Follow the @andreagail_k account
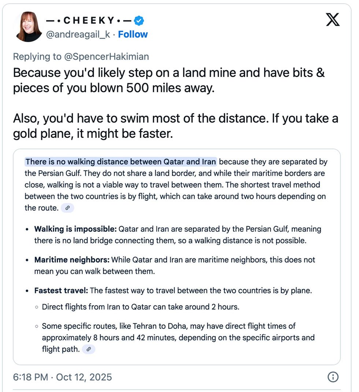 [133, 34]
